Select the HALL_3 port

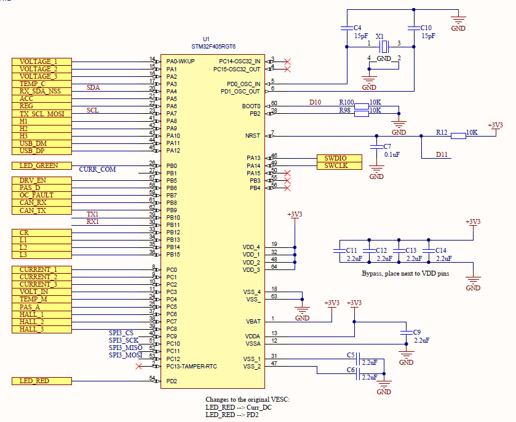[x=42, y=329]
